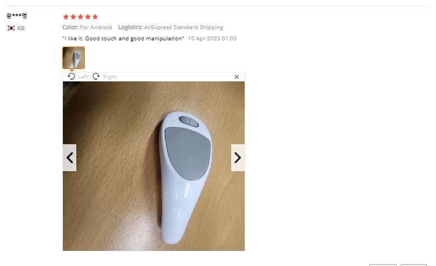This screenshot has height=266, width=436.
Task: Click the fifth red rating star
Action: (x=95, y=17)
